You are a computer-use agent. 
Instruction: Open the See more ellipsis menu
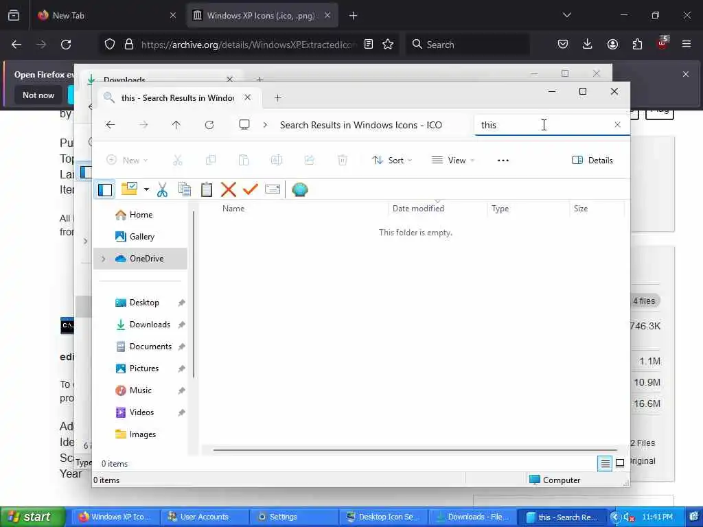[503, 161]
